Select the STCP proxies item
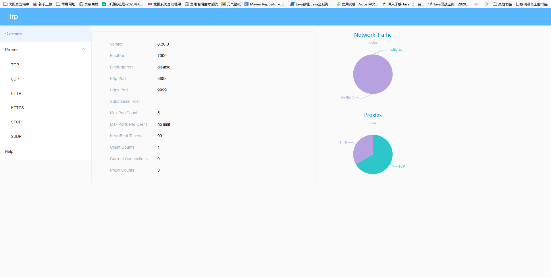This screenshot has height=277, width=551. coord(45,122)
